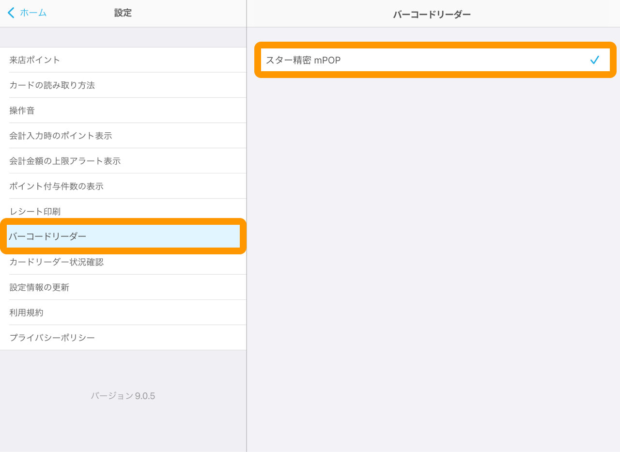The width and height of the screenshot is (620, 452).
Task: Open 会計金額の上限アラート表示 setting
Action: [x=123, y=161]
